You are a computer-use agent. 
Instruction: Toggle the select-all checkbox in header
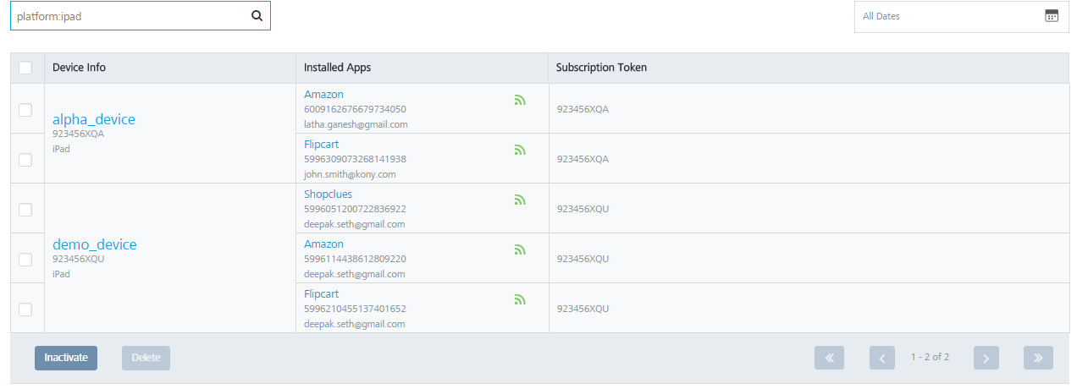tap(25, 68)
